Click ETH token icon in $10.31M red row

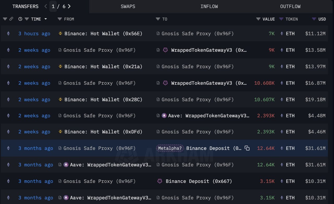coord(282,181)
